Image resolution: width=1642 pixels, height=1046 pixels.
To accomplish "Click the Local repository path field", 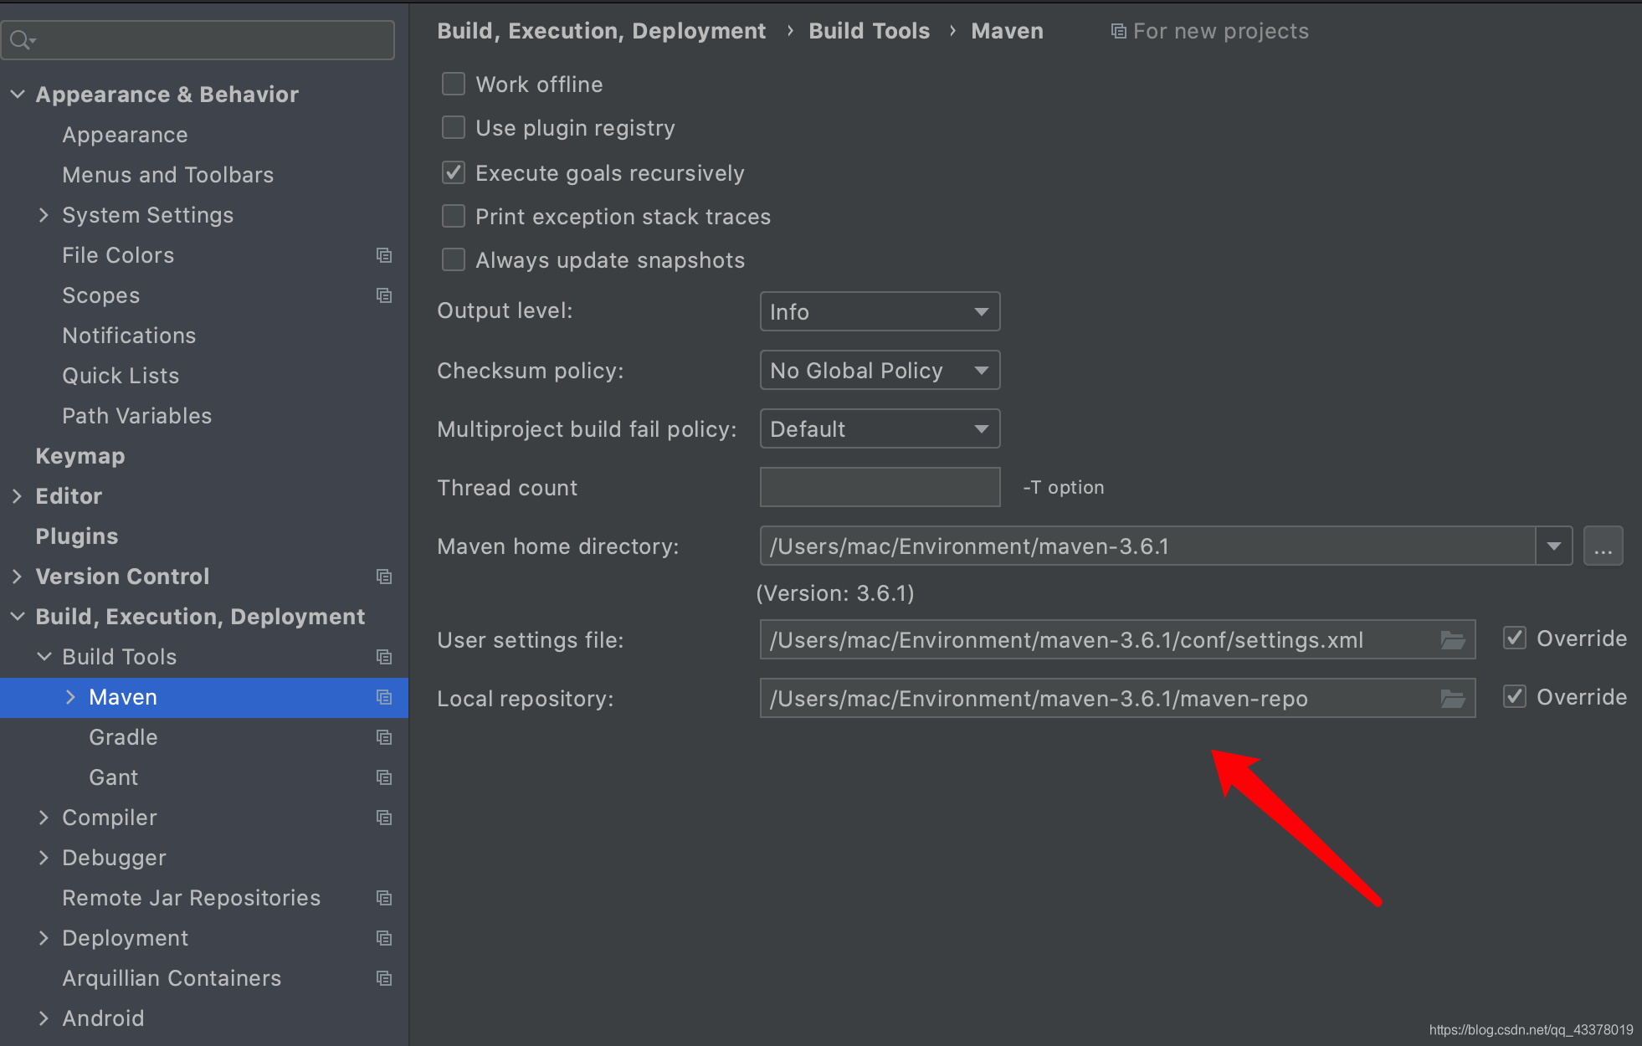I will pyautogui.click(x=1117, y=699).
